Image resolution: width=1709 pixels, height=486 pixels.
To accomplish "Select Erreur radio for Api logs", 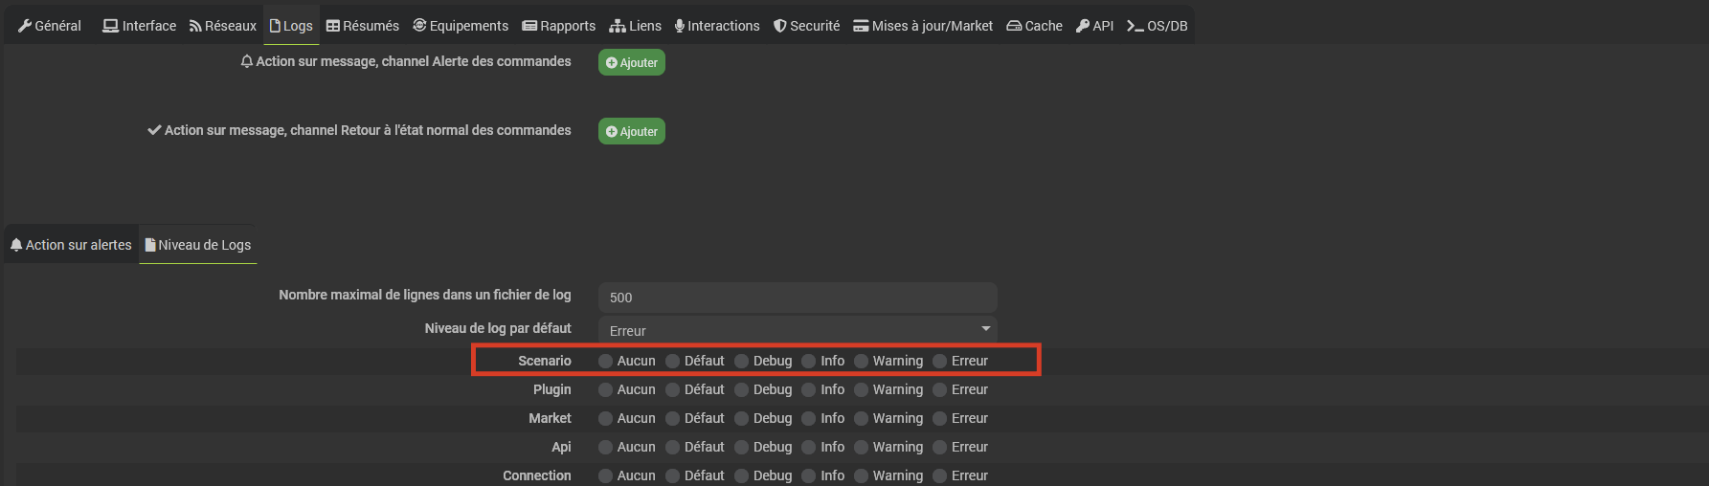I will (939, 447).
